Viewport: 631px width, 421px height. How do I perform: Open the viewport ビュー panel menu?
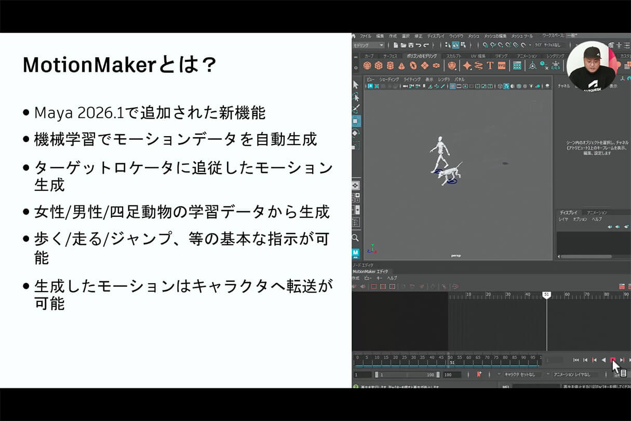pos(370,79)
